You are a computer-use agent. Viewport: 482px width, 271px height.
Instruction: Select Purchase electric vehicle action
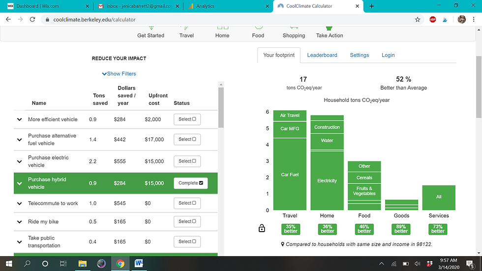point(187,161)
